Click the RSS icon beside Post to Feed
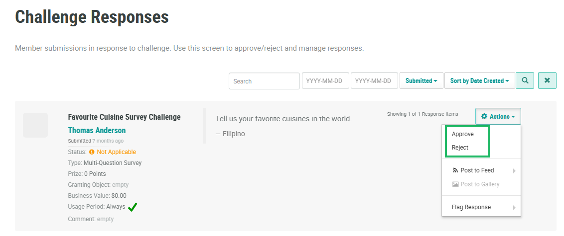The height and width of the screenshot is (236, 564). [x=455, y=170]
